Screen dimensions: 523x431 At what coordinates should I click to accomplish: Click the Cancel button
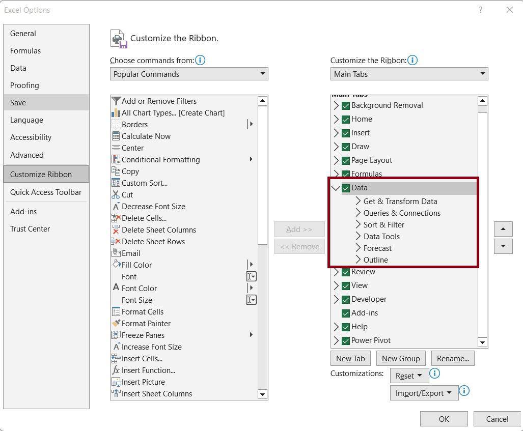(x=497, y=419)
